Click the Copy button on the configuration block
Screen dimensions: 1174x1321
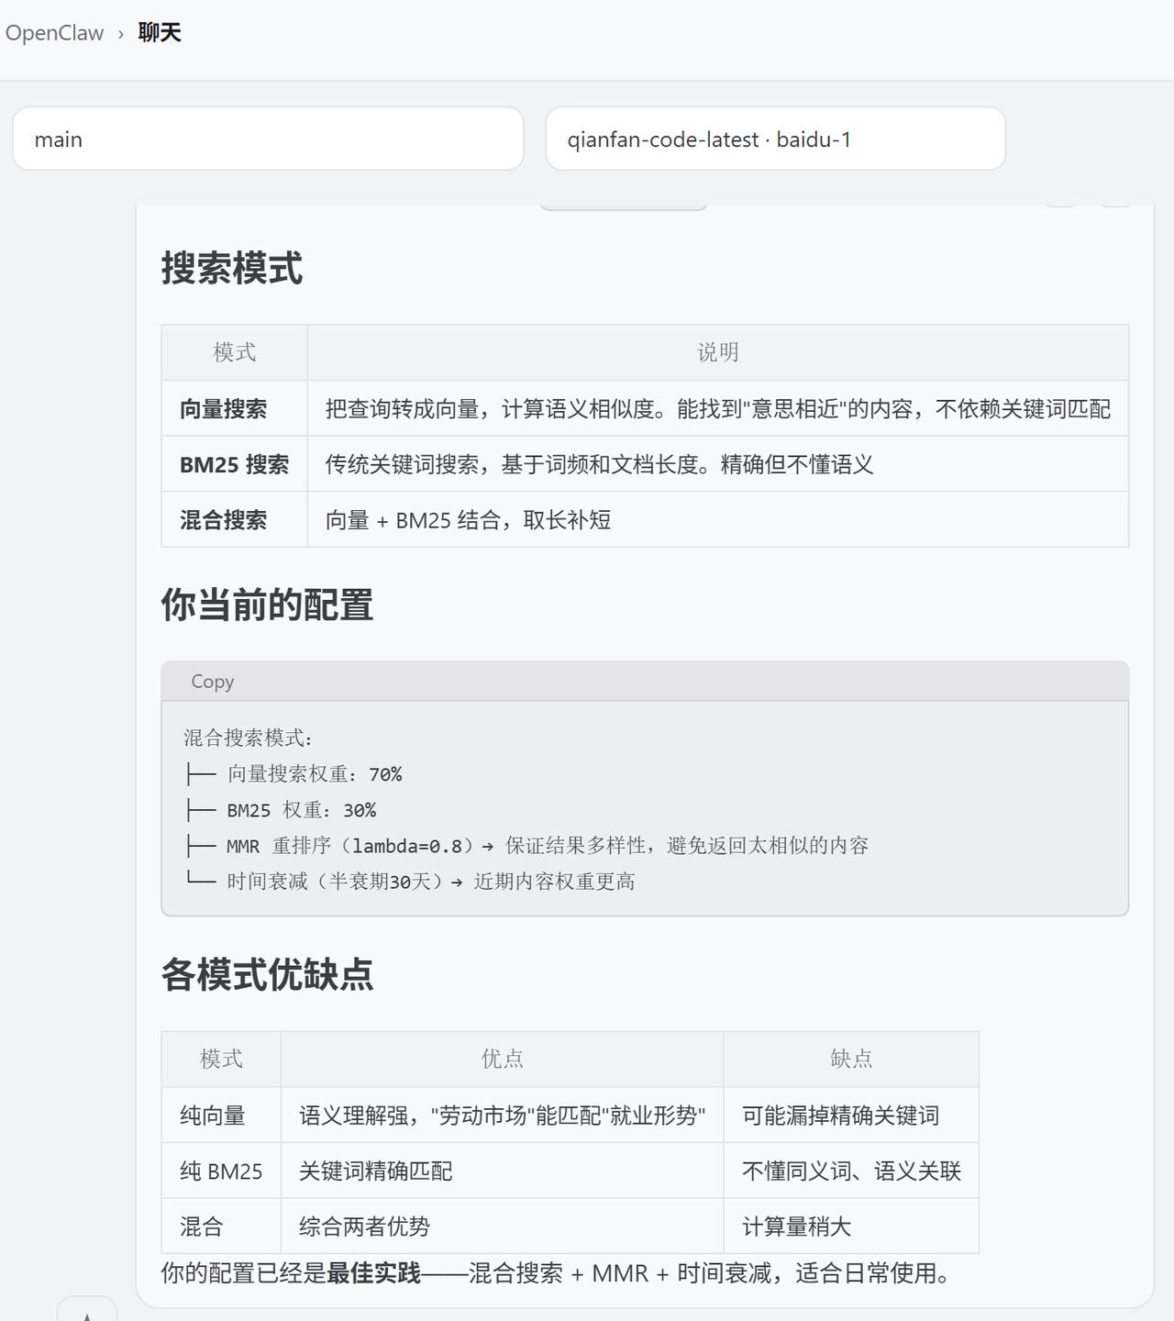213,681
